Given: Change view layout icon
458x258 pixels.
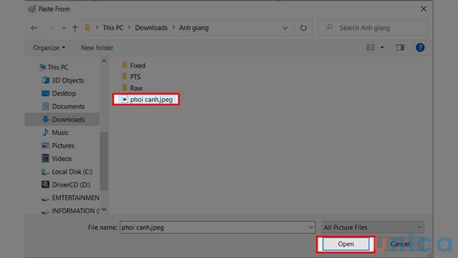Looking at the screenshot, I should [x=370, y=48].
